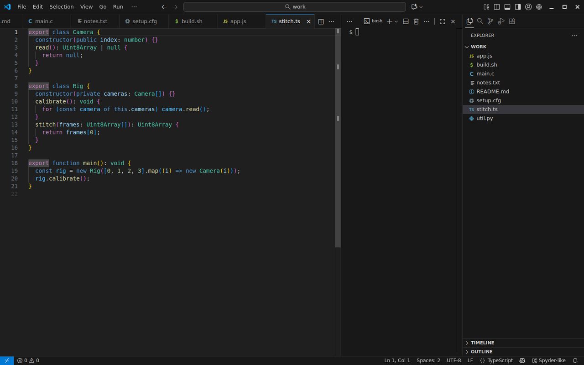The image size is (584, 365).
Task: Open the Run and Debug view icon
Action: 501,21
